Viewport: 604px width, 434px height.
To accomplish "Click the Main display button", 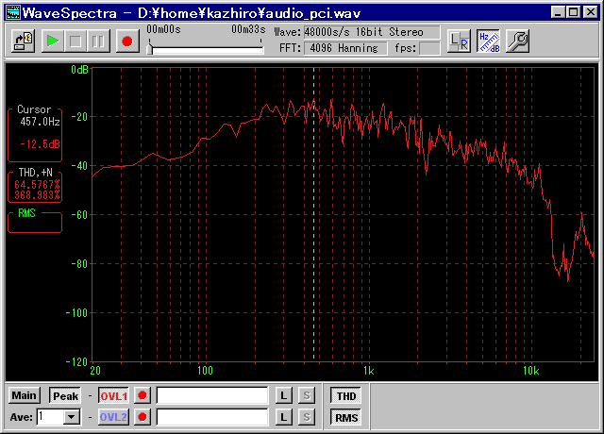I will (x=25, y=395).
